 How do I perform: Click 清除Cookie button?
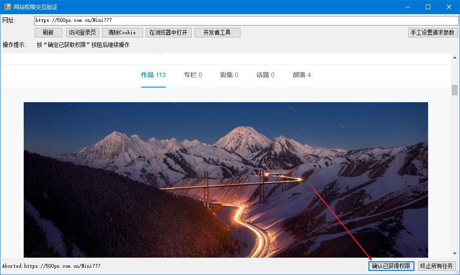[123, 33]
